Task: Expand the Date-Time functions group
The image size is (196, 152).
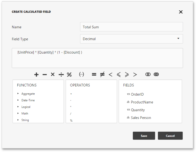Action: pyautogui.click(x=18, y=100)
